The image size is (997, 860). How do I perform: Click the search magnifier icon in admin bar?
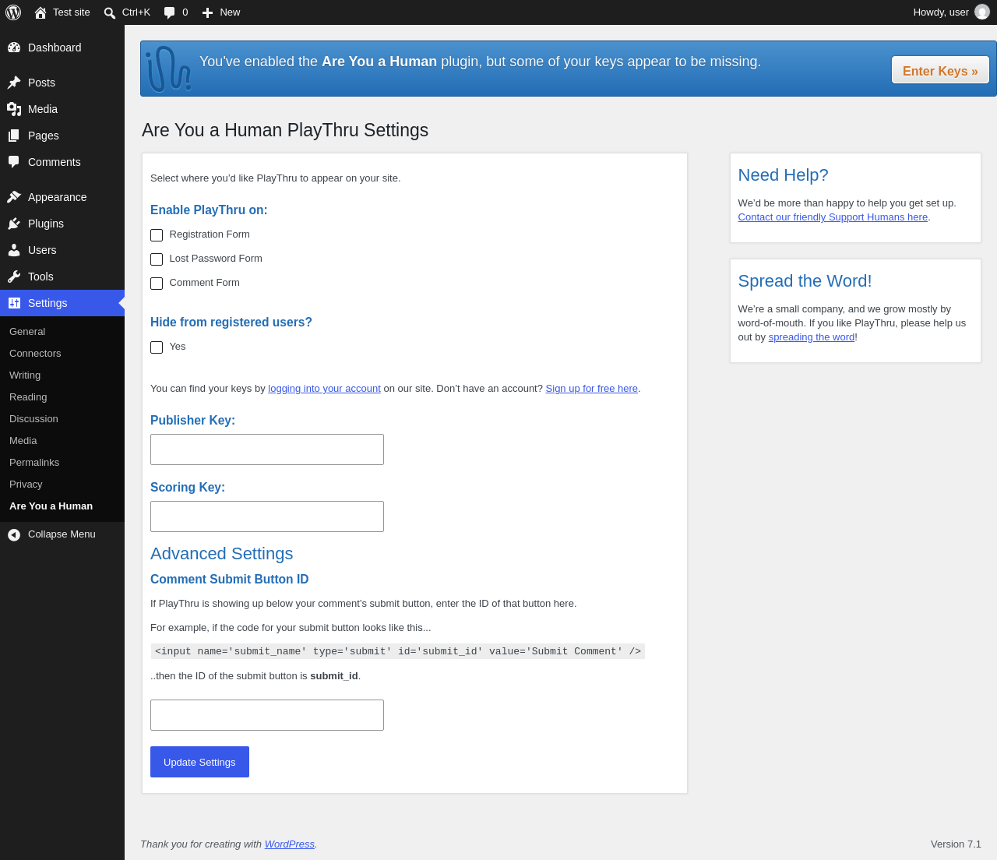(x=110, y=12)
